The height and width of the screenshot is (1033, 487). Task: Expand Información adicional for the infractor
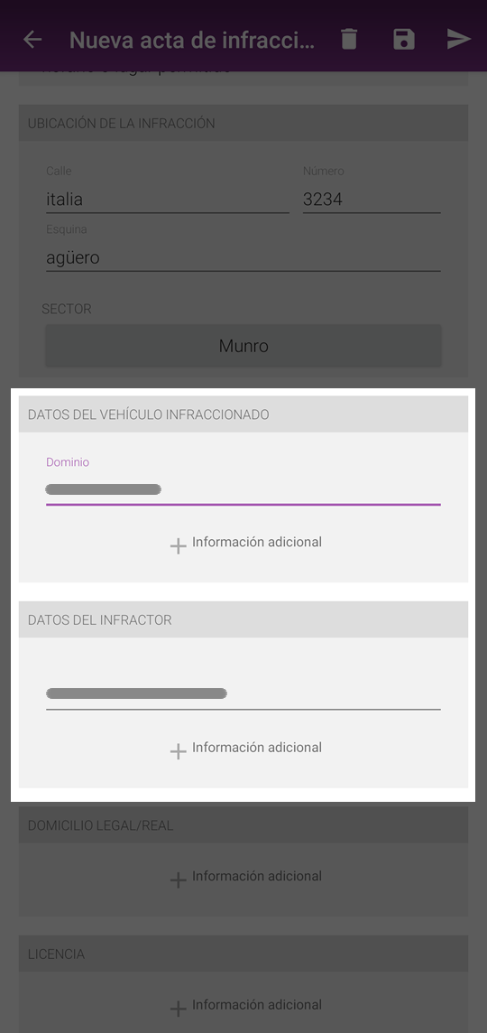click(257, 748)
